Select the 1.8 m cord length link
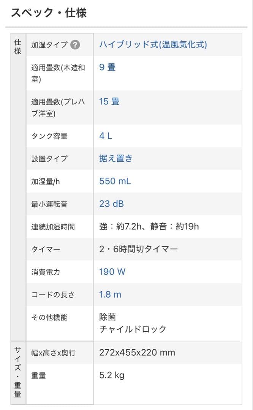This screenshot has width=253, height=410. pos(110,295)
